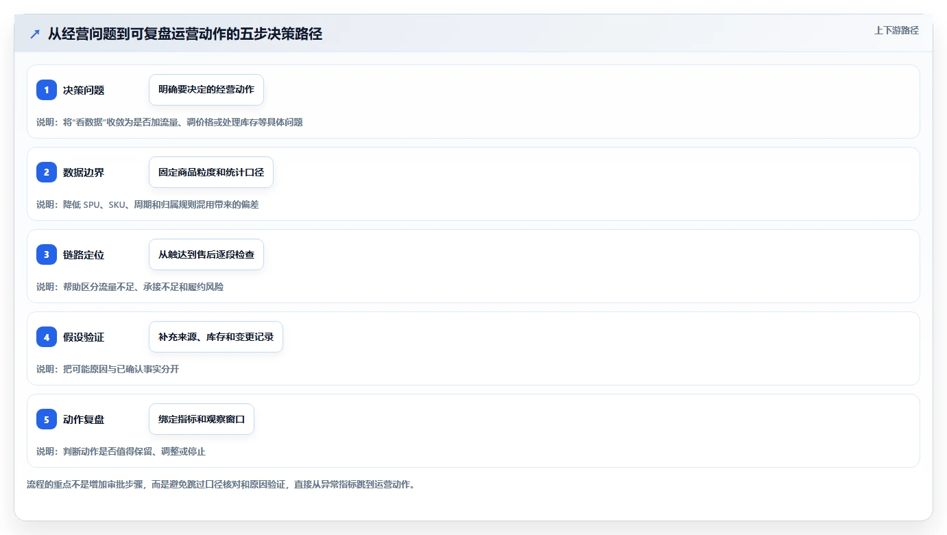Click the 链路定位 step label
Viewport: 947px width, 535px height.
pyautogui.click(x=84, y=254)
